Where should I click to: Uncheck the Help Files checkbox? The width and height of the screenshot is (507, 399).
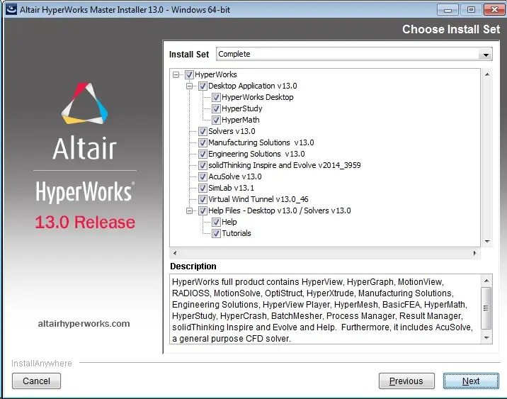203,210
